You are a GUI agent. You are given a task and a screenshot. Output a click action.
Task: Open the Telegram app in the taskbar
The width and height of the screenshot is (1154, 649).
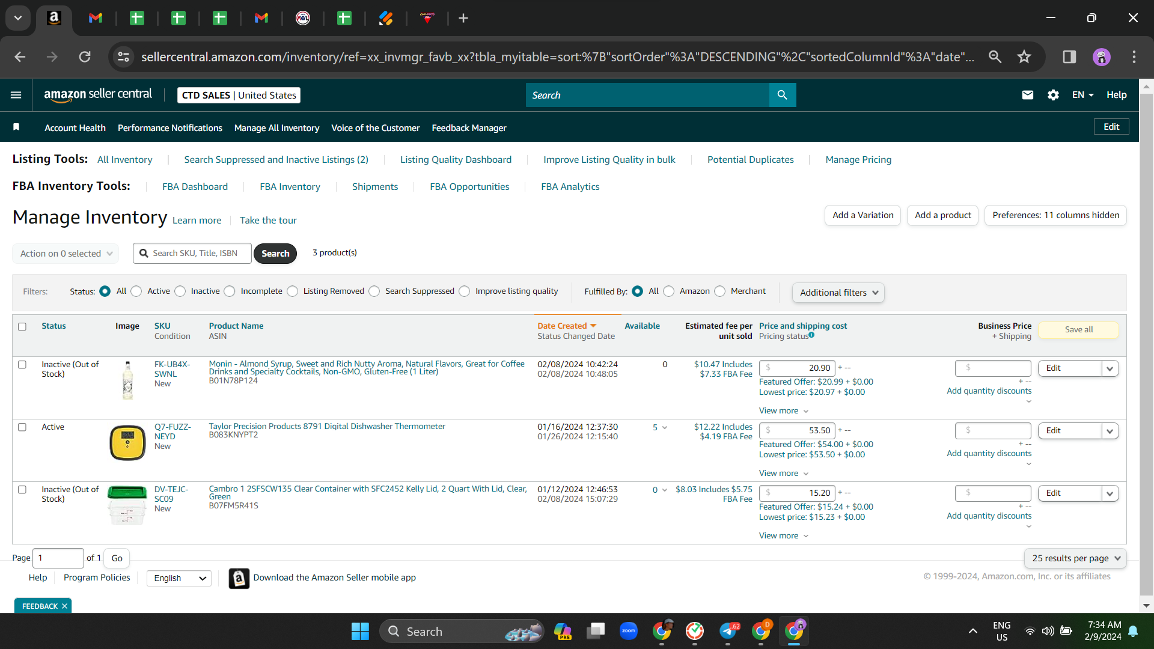tap(728, 631)
